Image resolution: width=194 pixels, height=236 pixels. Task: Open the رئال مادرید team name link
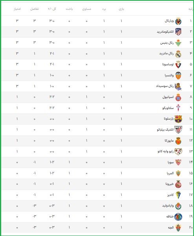pos(167,53)
